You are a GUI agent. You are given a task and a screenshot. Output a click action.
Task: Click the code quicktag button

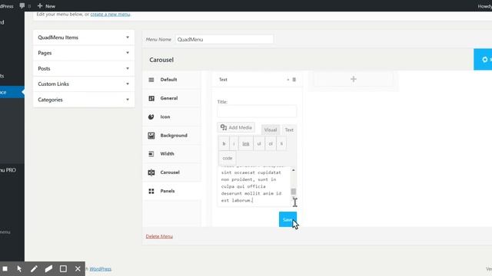tap(228, 158)
